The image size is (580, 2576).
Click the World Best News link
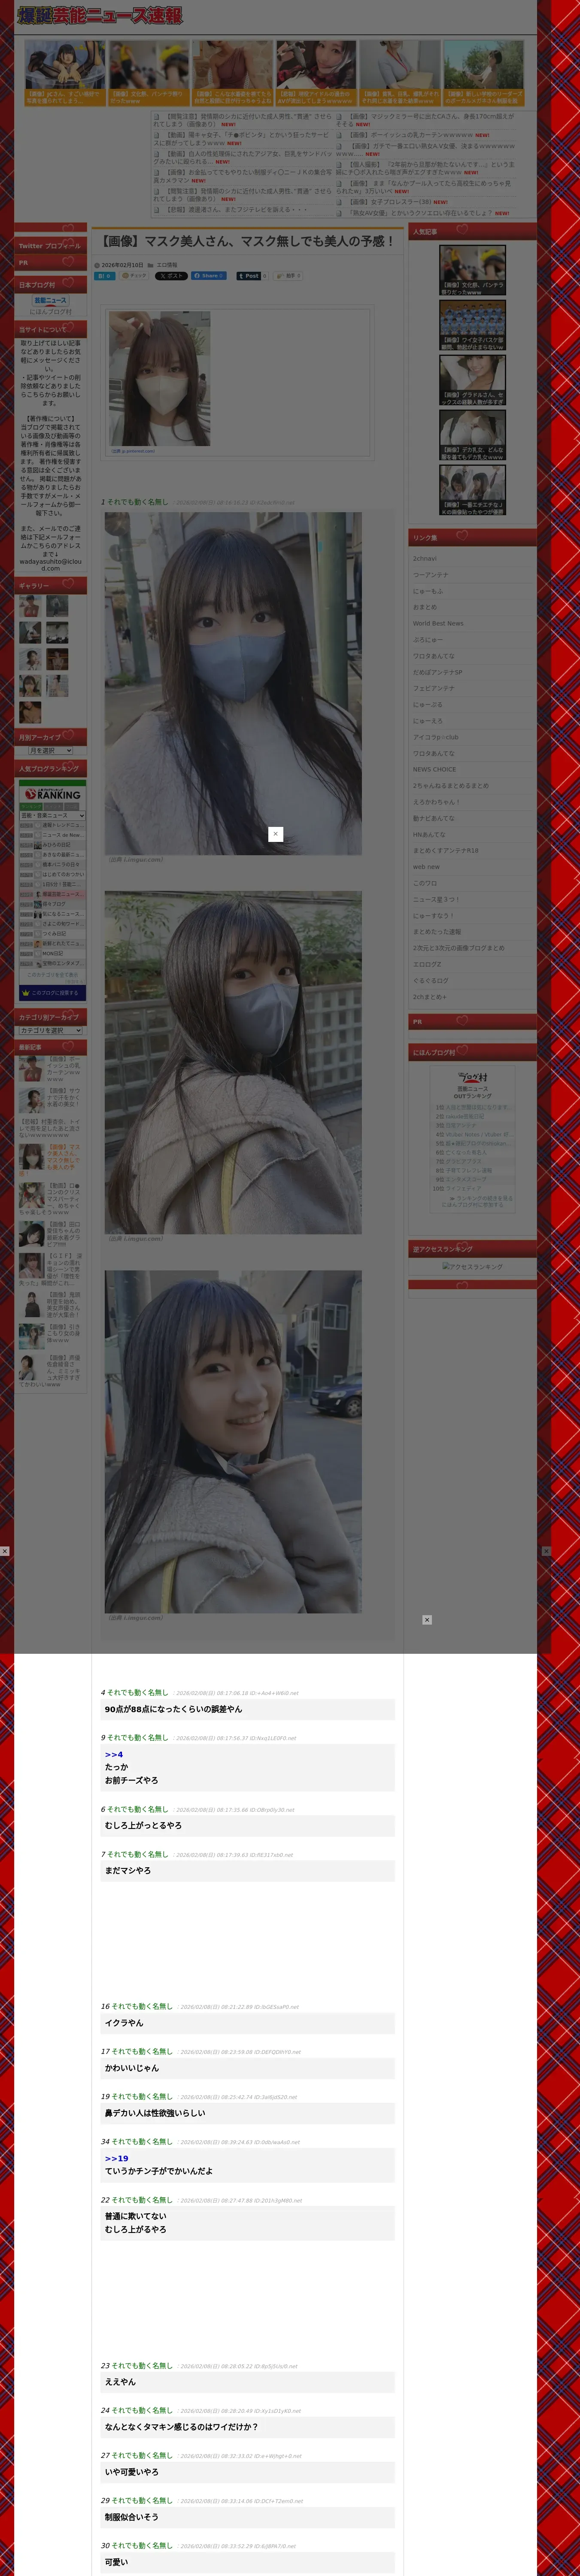click(438, 624)
